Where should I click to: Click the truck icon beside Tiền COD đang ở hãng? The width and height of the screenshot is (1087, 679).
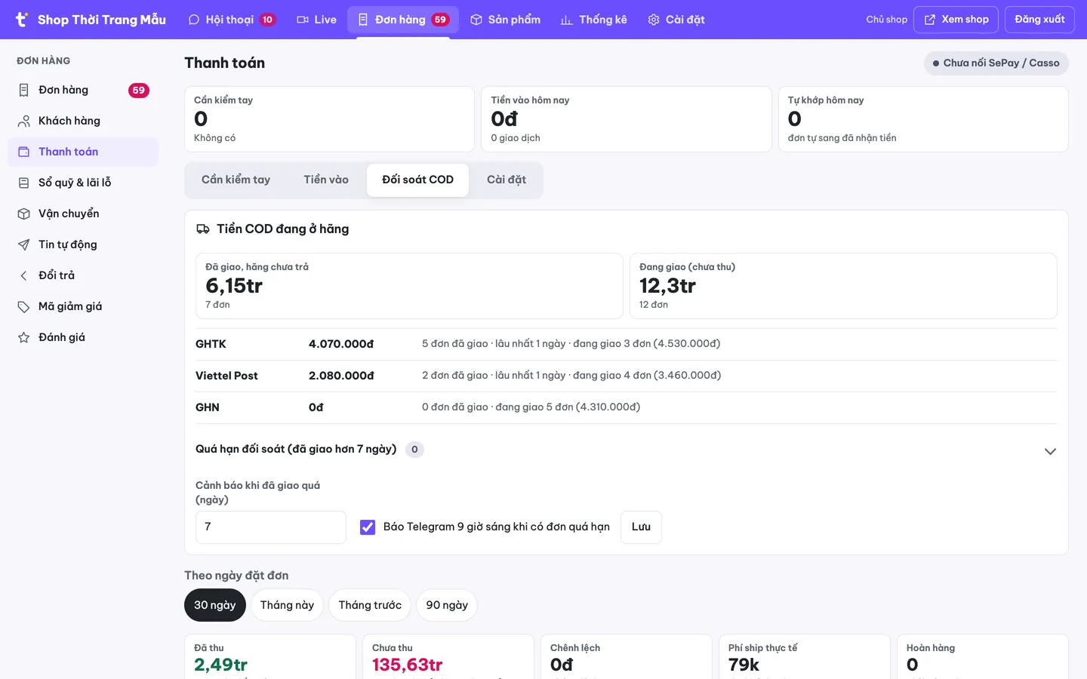point(203,229)
